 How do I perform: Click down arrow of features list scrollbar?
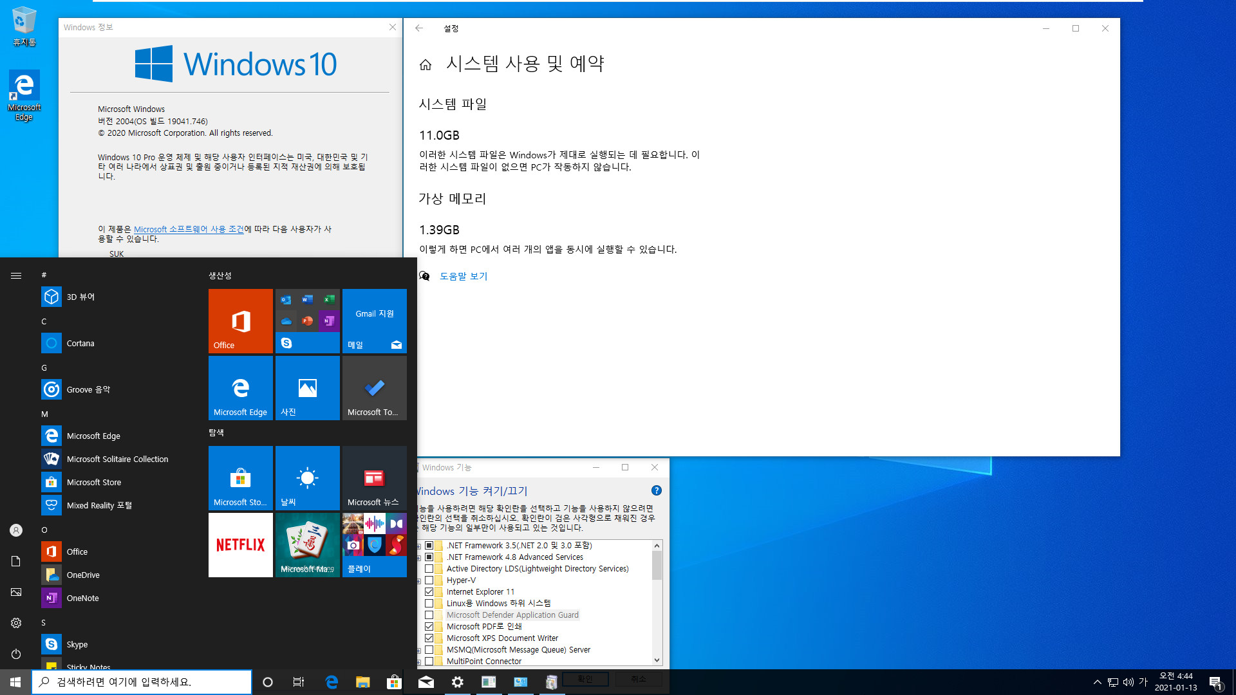pyautogui.click(x=657, y=660)
